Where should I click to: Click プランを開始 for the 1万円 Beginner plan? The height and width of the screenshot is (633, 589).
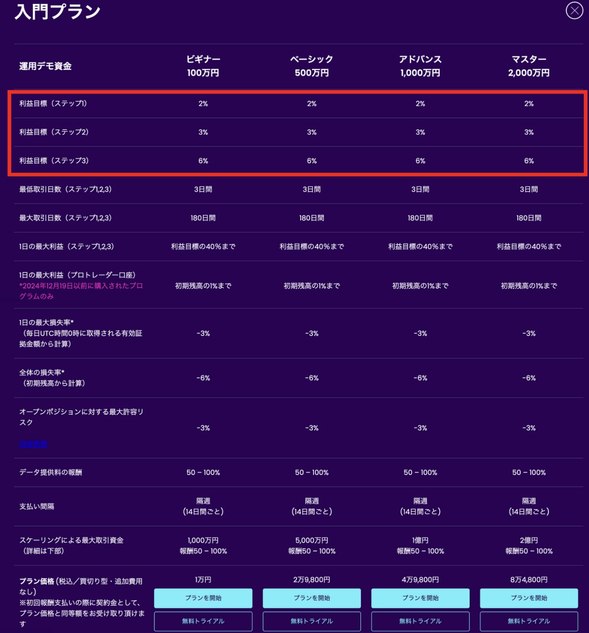(x=203, y=598)
